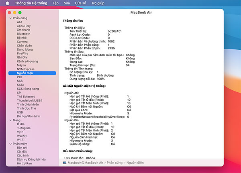
Task: Select Cài đặt in sidebar
Action: tap(22, 152)
